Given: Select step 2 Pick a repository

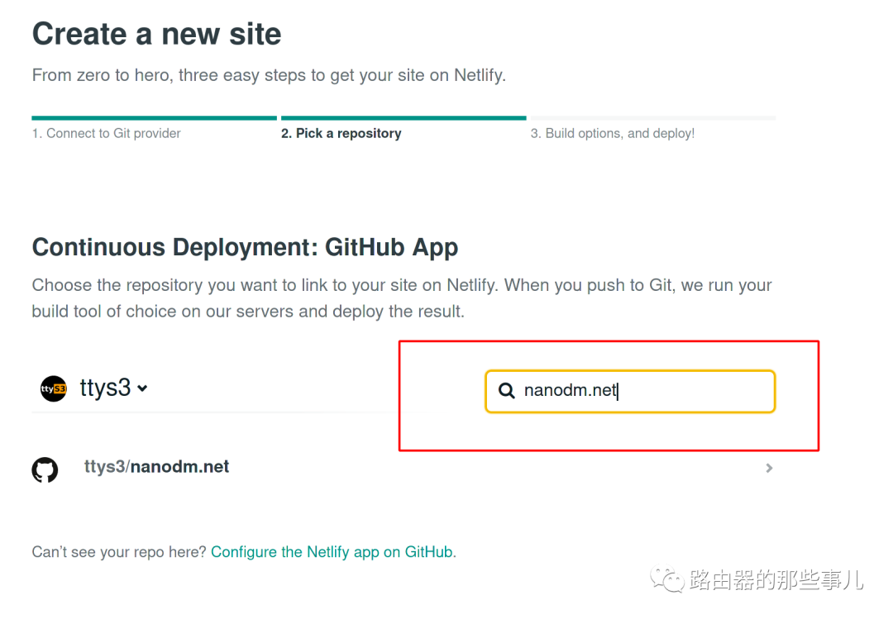Looking at the screenshot, I should pyautogui.click(x=341, y=133).
